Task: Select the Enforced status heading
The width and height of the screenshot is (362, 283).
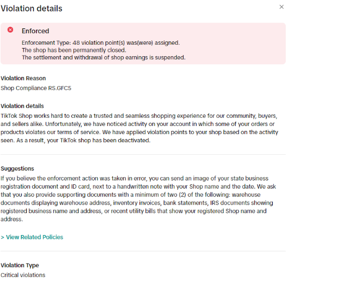Action: point(35,31)
